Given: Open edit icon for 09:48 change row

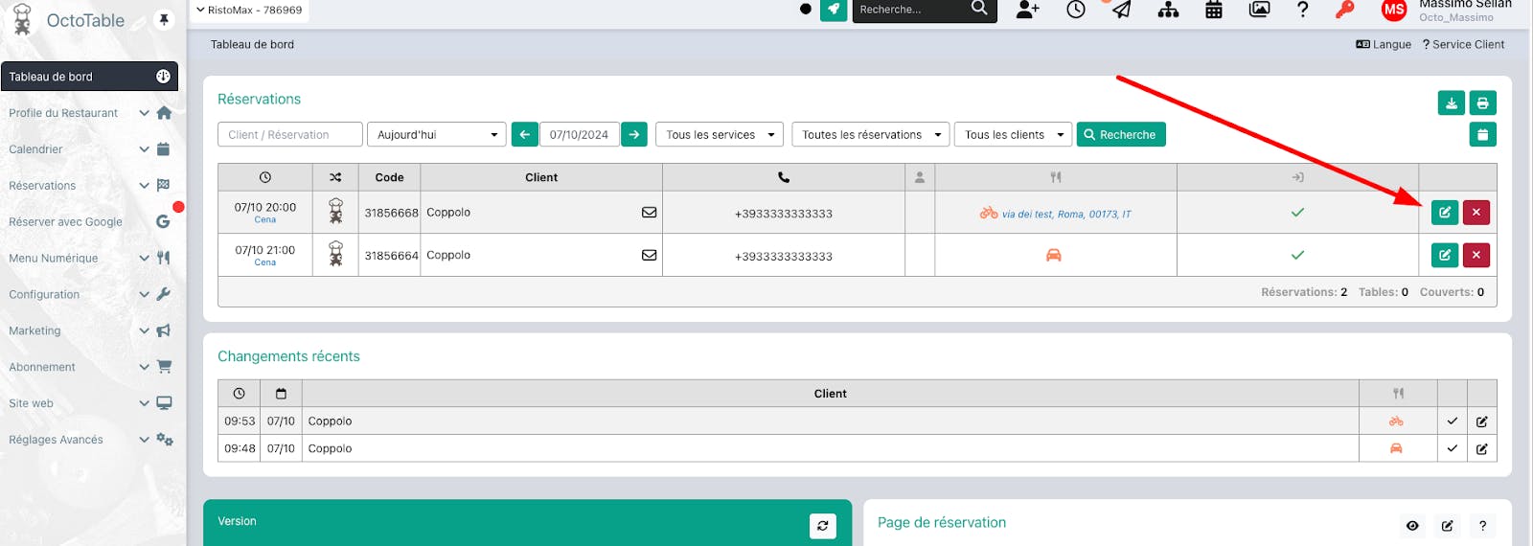Looking at the screenshot, I should coord(1482,449).
